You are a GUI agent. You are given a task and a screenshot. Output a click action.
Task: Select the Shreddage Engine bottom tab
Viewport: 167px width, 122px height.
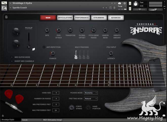point(11,120)
